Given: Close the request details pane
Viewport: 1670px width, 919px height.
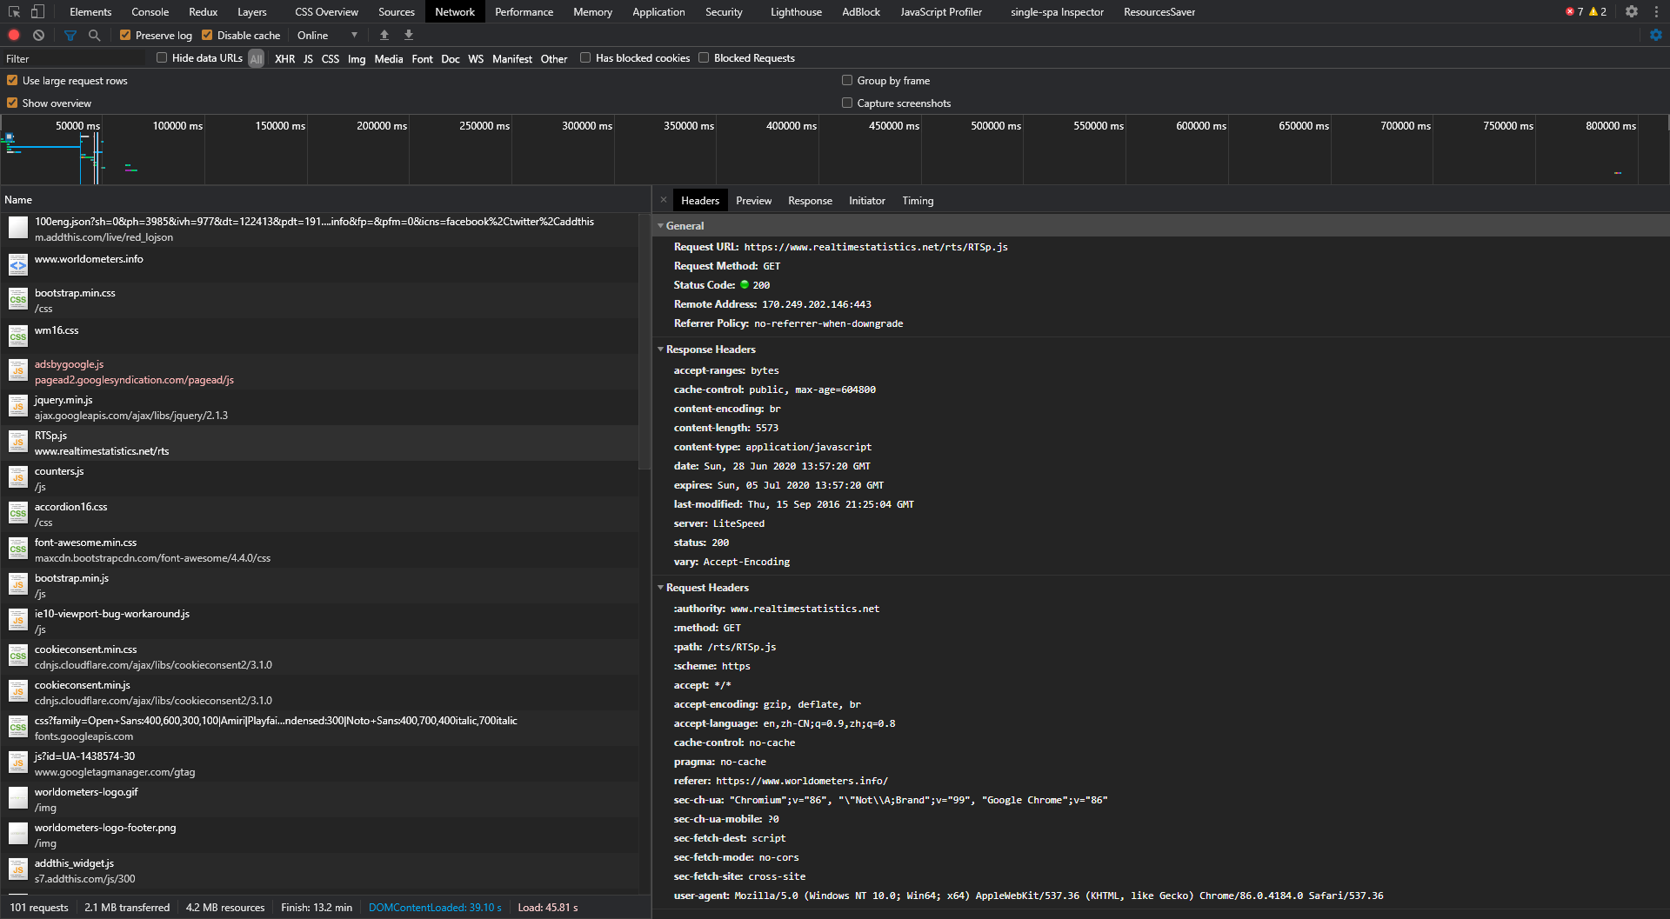Looking at the screenshot, I should point(664,200).
